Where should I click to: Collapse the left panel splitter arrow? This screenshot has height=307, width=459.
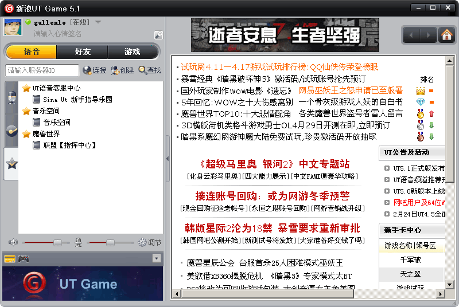click(x=168, y=159)
